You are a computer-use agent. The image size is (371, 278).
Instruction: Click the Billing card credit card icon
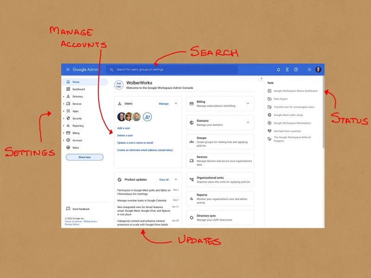[192, 103]
